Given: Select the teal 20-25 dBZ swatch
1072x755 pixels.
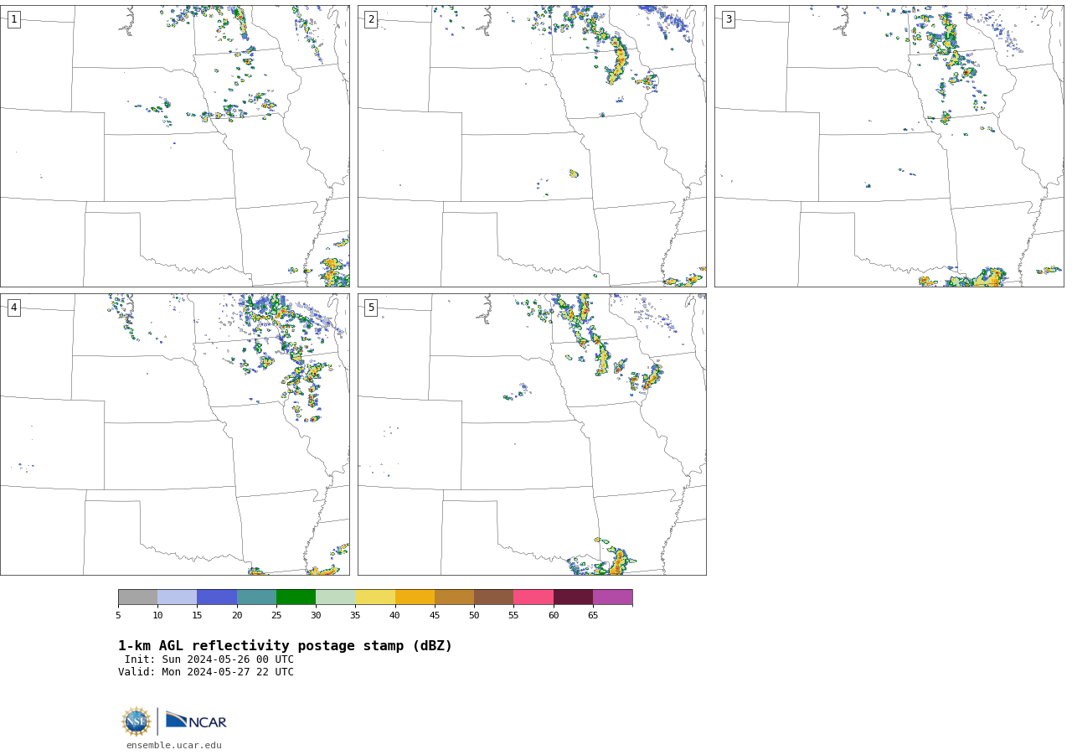Looking at the screenshot, I should [x=256, y=597].
